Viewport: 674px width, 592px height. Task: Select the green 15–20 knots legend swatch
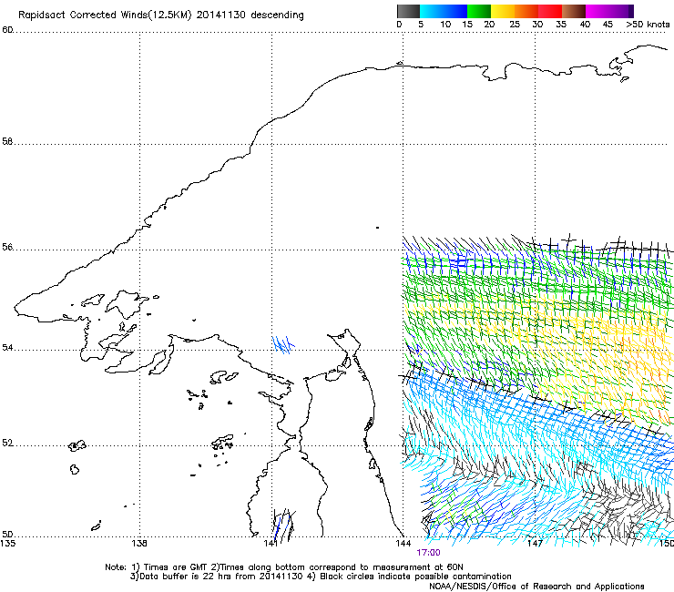click(479, 11)
